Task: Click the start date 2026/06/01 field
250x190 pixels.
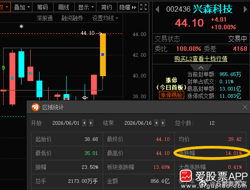Action: (x=66, y=123)
